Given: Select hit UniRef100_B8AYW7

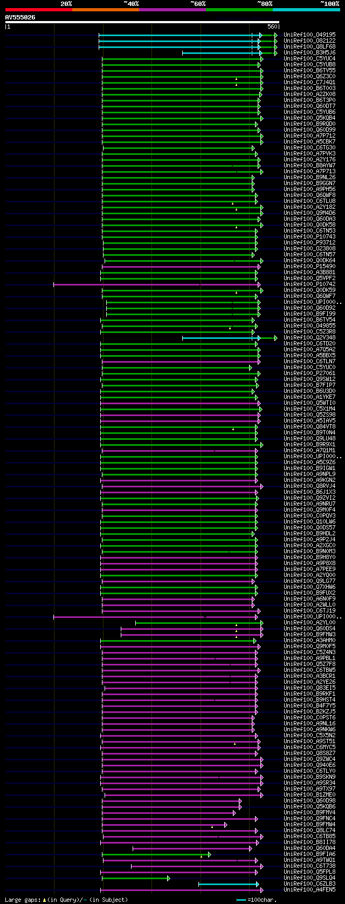Looking at the screenshot, I should click(x=309, y=166).
